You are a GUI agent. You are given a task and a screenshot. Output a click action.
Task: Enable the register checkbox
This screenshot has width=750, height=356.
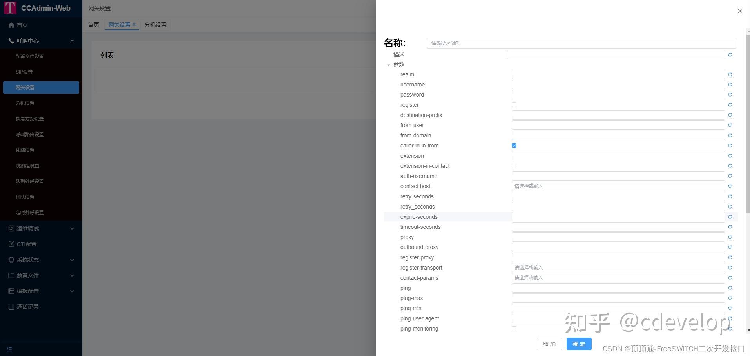click(514, 104)
